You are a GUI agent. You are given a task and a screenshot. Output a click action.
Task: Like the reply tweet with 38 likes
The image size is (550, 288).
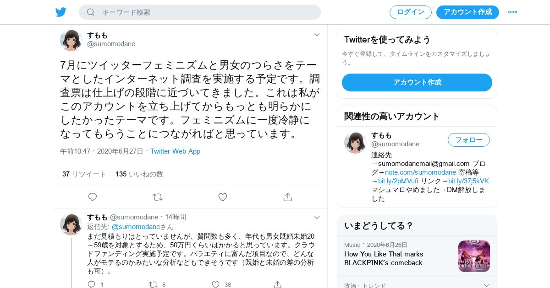(215, 284)
